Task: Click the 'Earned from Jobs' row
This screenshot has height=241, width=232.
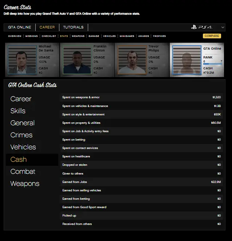Action: coord(142,182)
